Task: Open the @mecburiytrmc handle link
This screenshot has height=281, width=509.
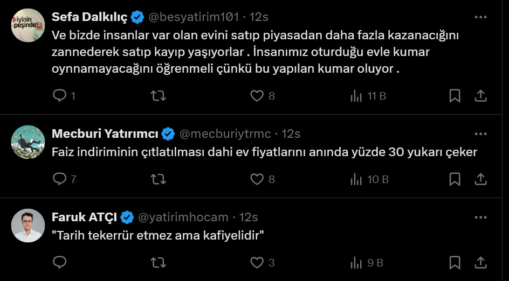Action: point(225,134)
